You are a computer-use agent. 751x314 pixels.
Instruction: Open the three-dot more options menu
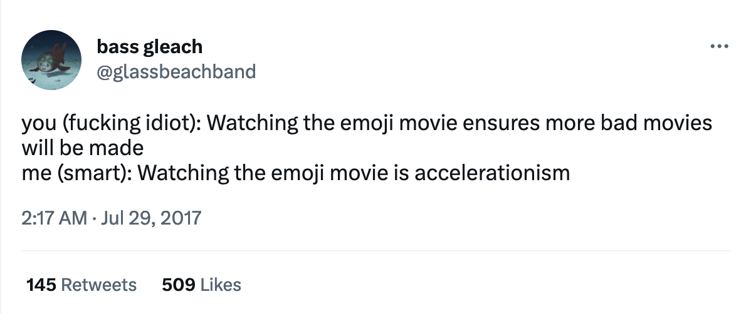718,47
